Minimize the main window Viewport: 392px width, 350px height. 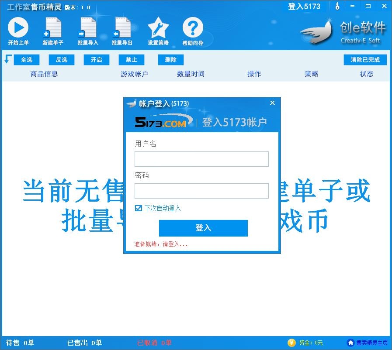tap(353, 6)
